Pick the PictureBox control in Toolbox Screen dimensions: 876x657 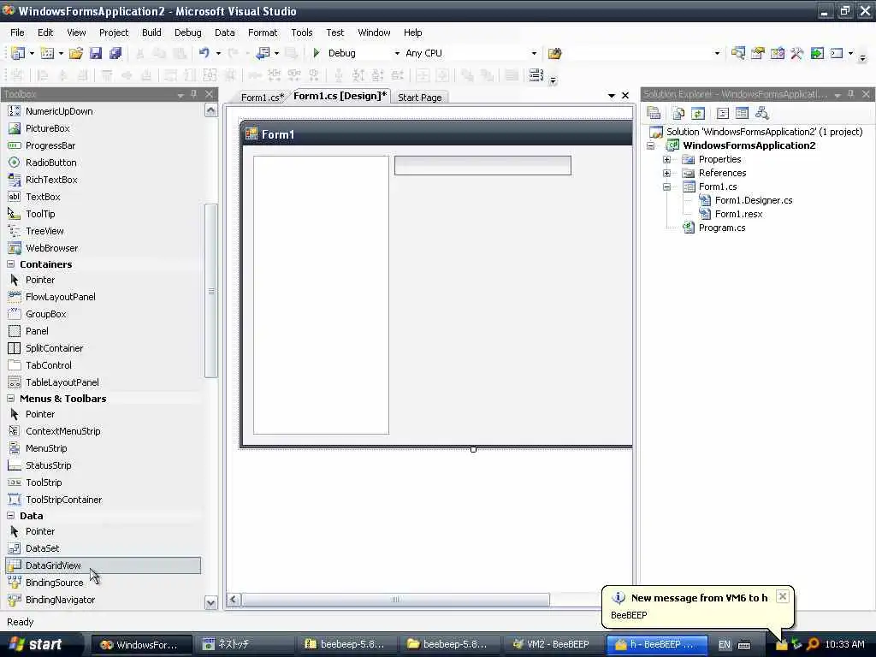(47, 128)
